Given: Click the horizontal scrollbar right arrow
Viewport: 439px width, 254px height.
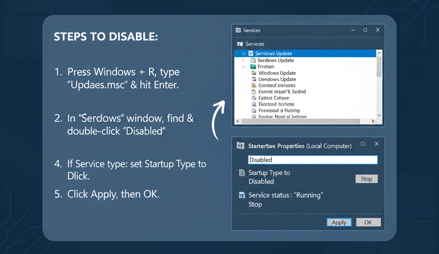Looking at the screenshot, I should click(373, 122).
